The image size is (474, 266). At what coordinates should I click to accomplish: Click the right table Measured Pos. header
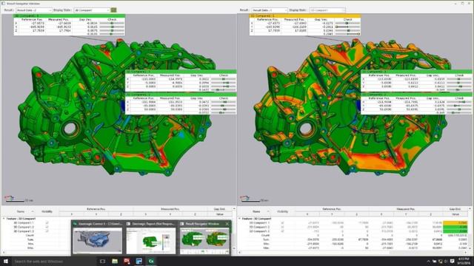point(406,209)
